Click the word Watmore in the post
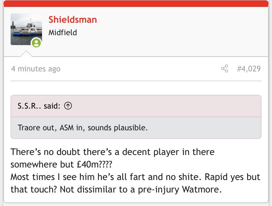 point(202,189)
